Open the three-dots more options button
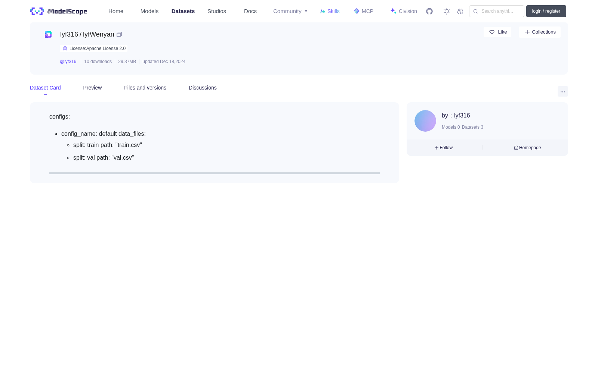This screenshot has width=598, height=373. pyautogui.click(x=562, y=92)
